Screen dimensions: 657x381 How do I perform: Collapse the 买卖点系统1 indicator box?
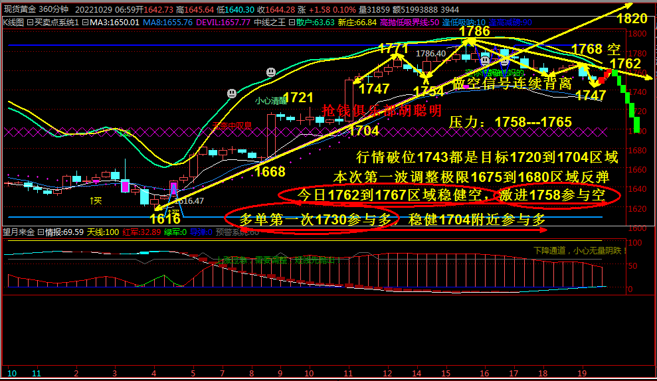(30, 22)
